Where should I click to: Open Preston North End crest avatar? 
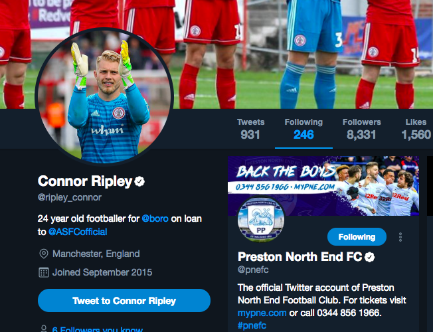tap(261, 218)
